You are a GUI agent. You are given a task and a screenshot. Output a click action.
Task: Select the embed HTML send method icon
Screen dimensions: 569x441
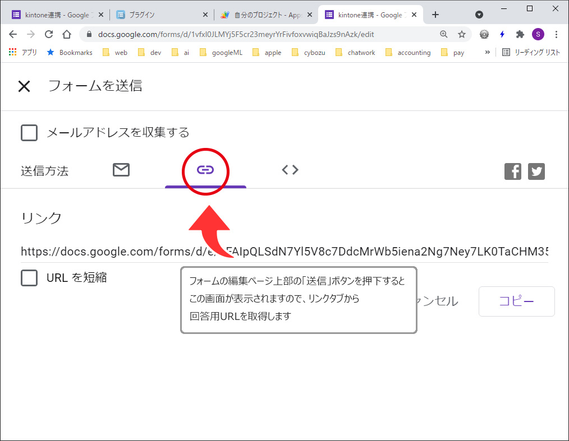coord(290,170)
